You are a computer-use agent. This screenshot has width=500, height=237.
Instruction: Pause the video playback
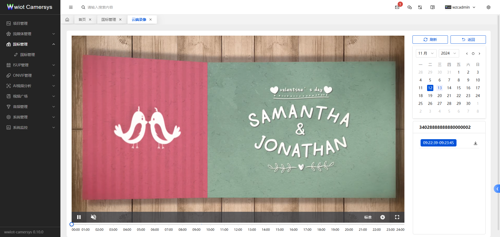point(79,217)
